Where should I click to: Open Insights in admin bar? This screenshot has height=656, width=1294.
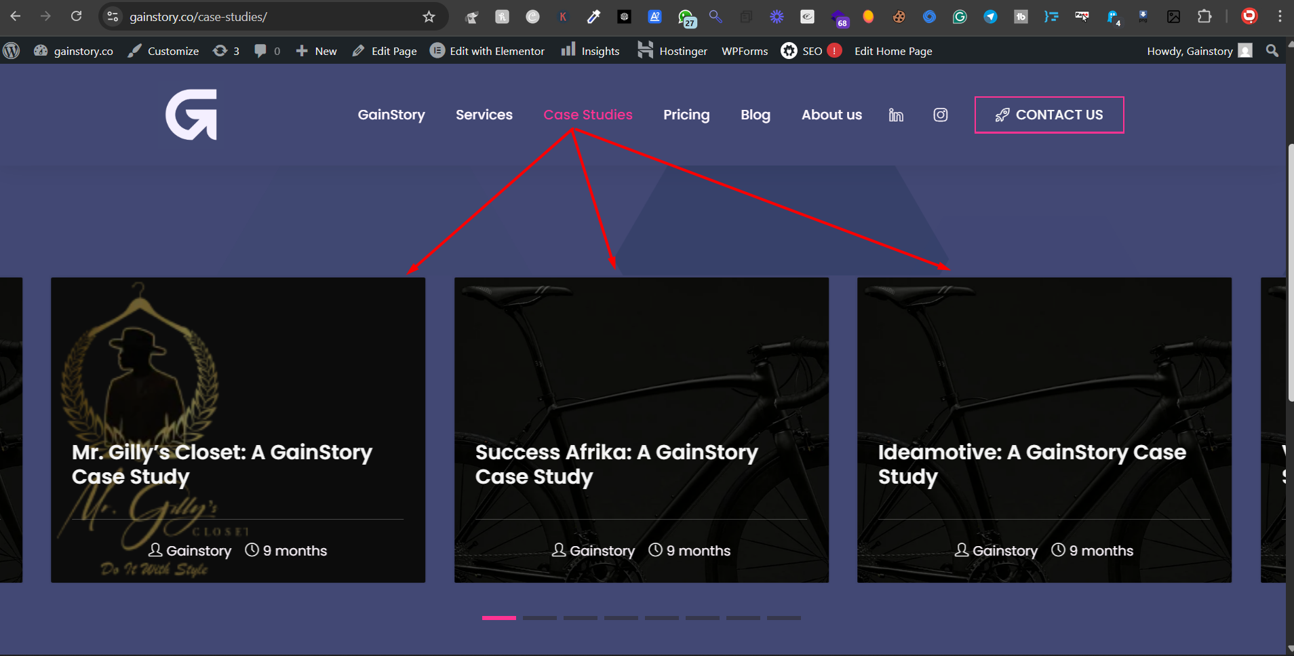click(590, 51)
